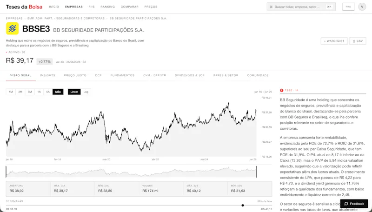Switch to the INSIGHTS tab
The image size is (372, 212).
[48, 75]
